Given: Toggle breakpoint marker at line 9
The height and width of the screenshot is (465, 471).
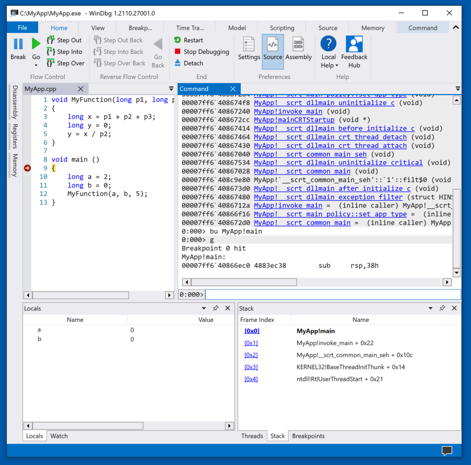Looking at the screenshot, I should point(28,168).
